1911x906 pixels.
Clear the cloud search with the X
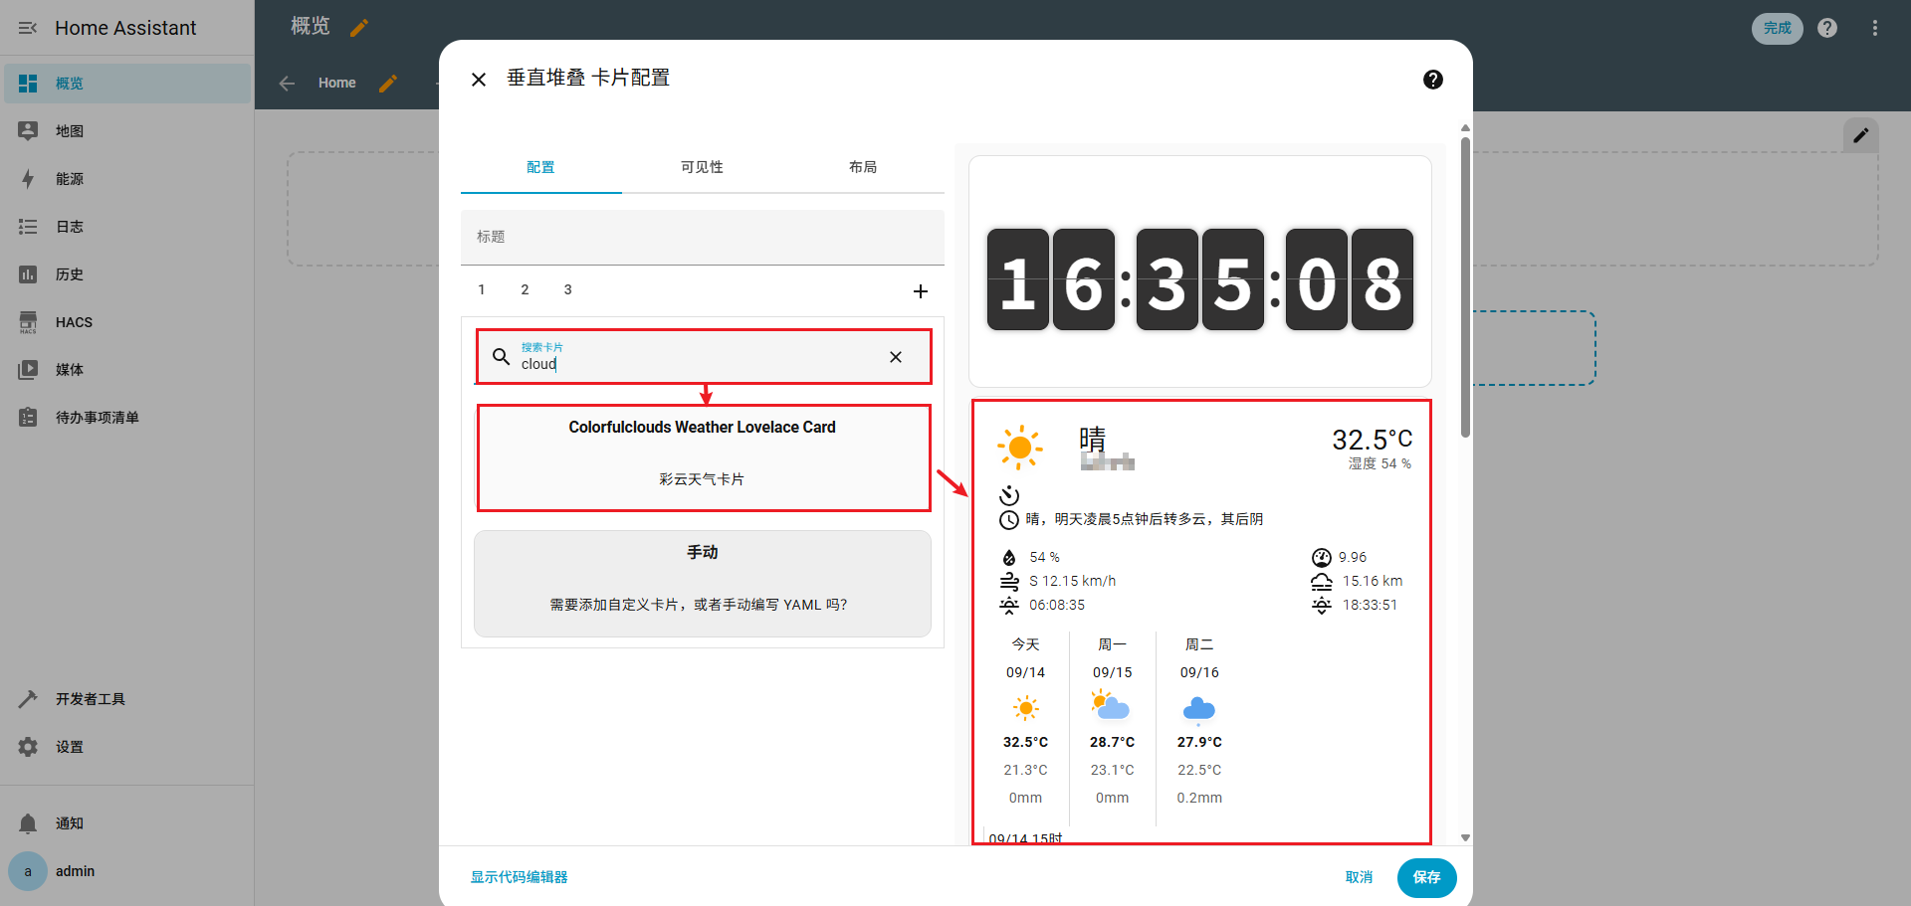click(895, 356)
